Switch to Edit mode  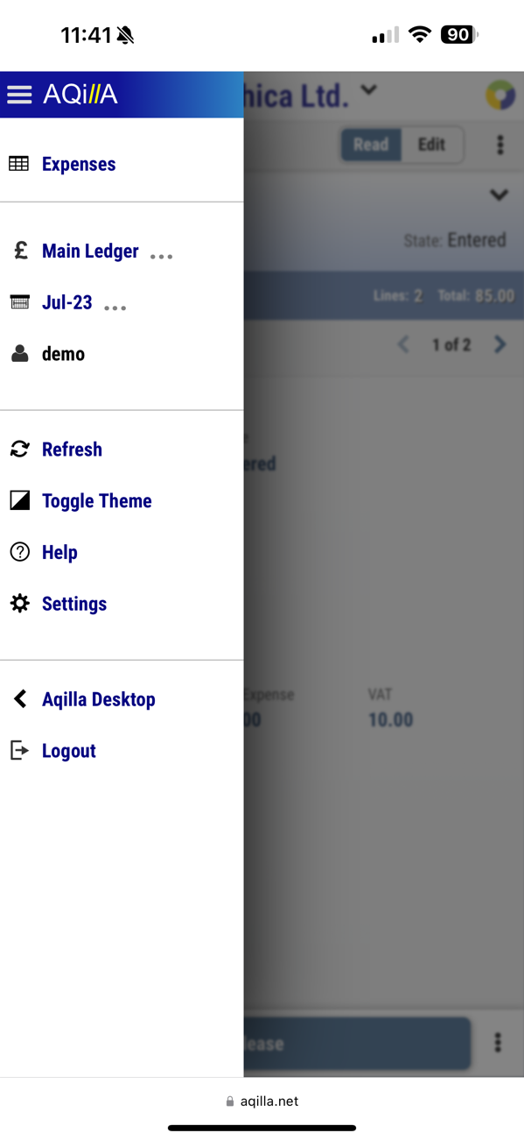click(431, 145)
